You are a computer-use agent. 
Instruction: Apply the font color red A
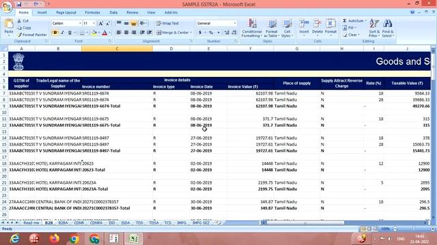pyautogui.click(x=104, y=33)
